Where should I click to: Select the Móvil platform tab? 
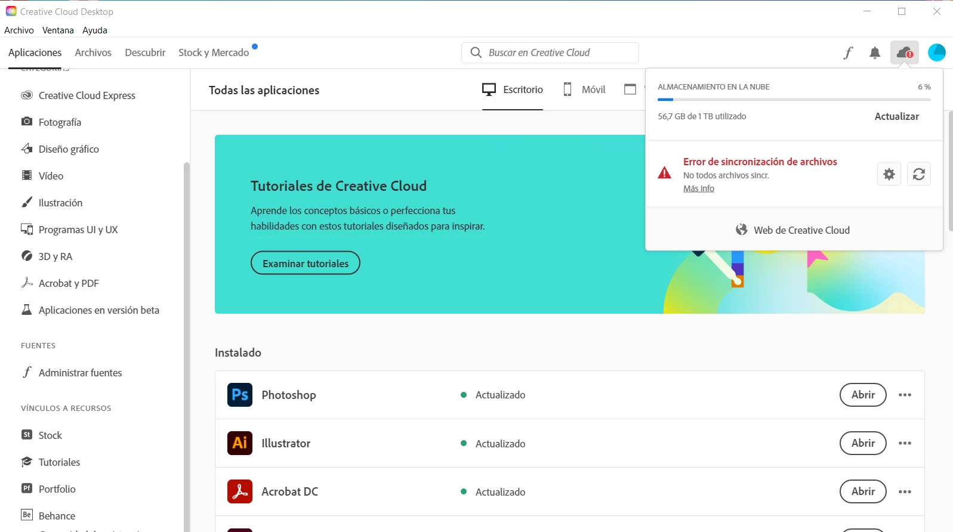coord(584,89)
